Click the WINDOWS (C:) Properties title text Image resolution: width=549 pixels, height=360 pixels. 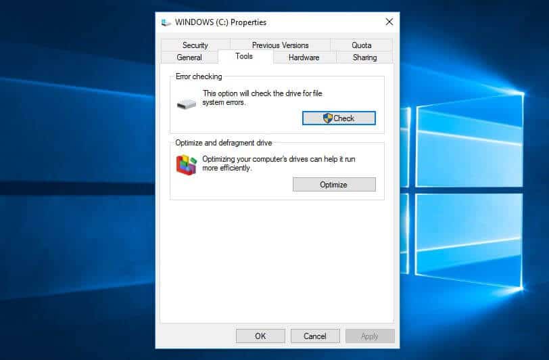[220, 22]
